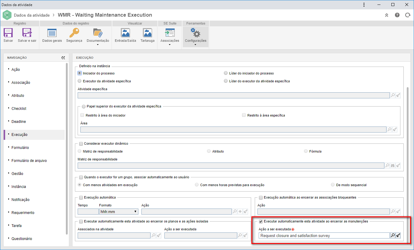Select Iniciador do processo radio
The height and width of the screenshot is (250, 414).
pos(80,73)
